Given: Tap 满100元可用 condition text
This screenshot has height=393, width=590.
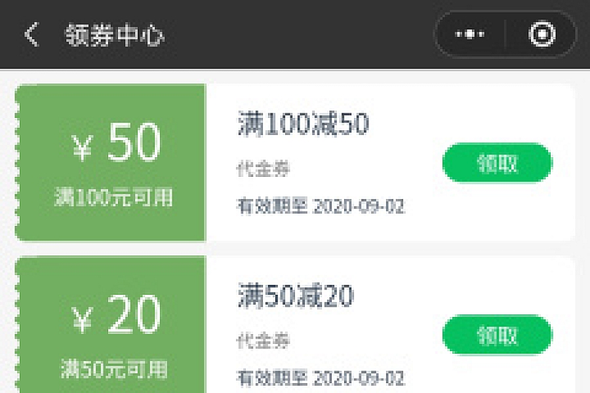Looking at the screenshot, I should coord(114,197).
